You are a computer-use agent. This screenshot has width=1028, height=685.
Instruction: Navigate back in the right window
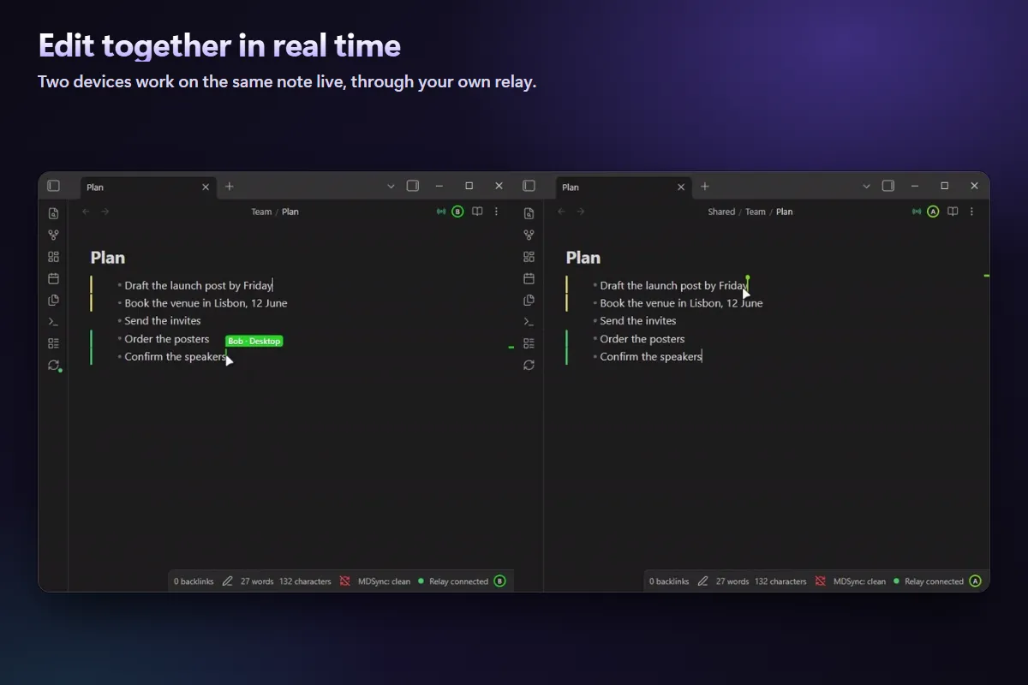561,211
